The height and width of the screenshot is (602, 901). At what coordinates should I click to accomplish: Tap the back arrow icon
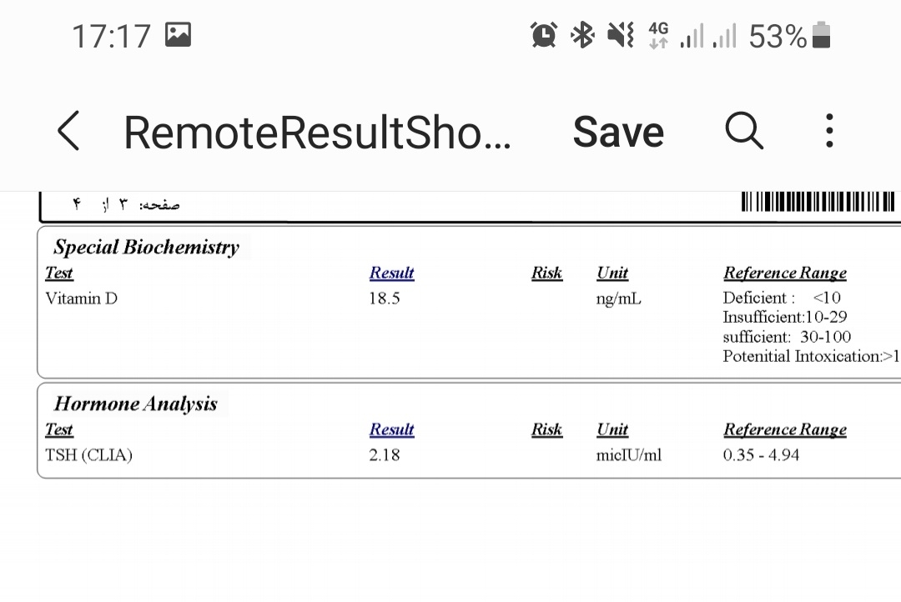[x=68, y=132]
